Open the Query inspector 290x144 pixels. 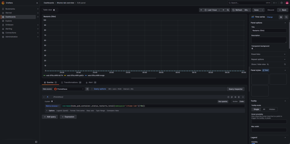click(236, 89)
